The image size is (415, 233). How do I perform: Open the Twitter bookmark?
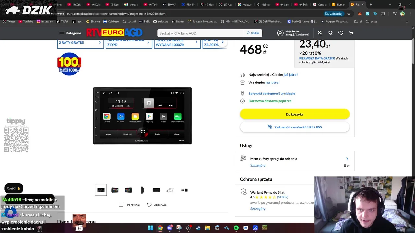(x=9, y=22)
